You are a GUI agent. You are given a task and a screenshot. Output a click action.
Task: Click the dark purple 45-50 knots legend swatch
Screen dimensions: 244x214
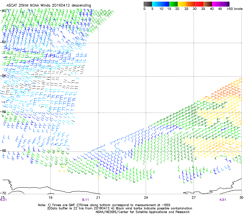coord(225,4)
